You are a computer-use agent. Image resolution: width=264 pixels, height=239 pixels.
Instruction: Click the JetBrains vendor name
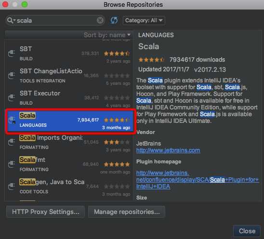pos(148,144)
